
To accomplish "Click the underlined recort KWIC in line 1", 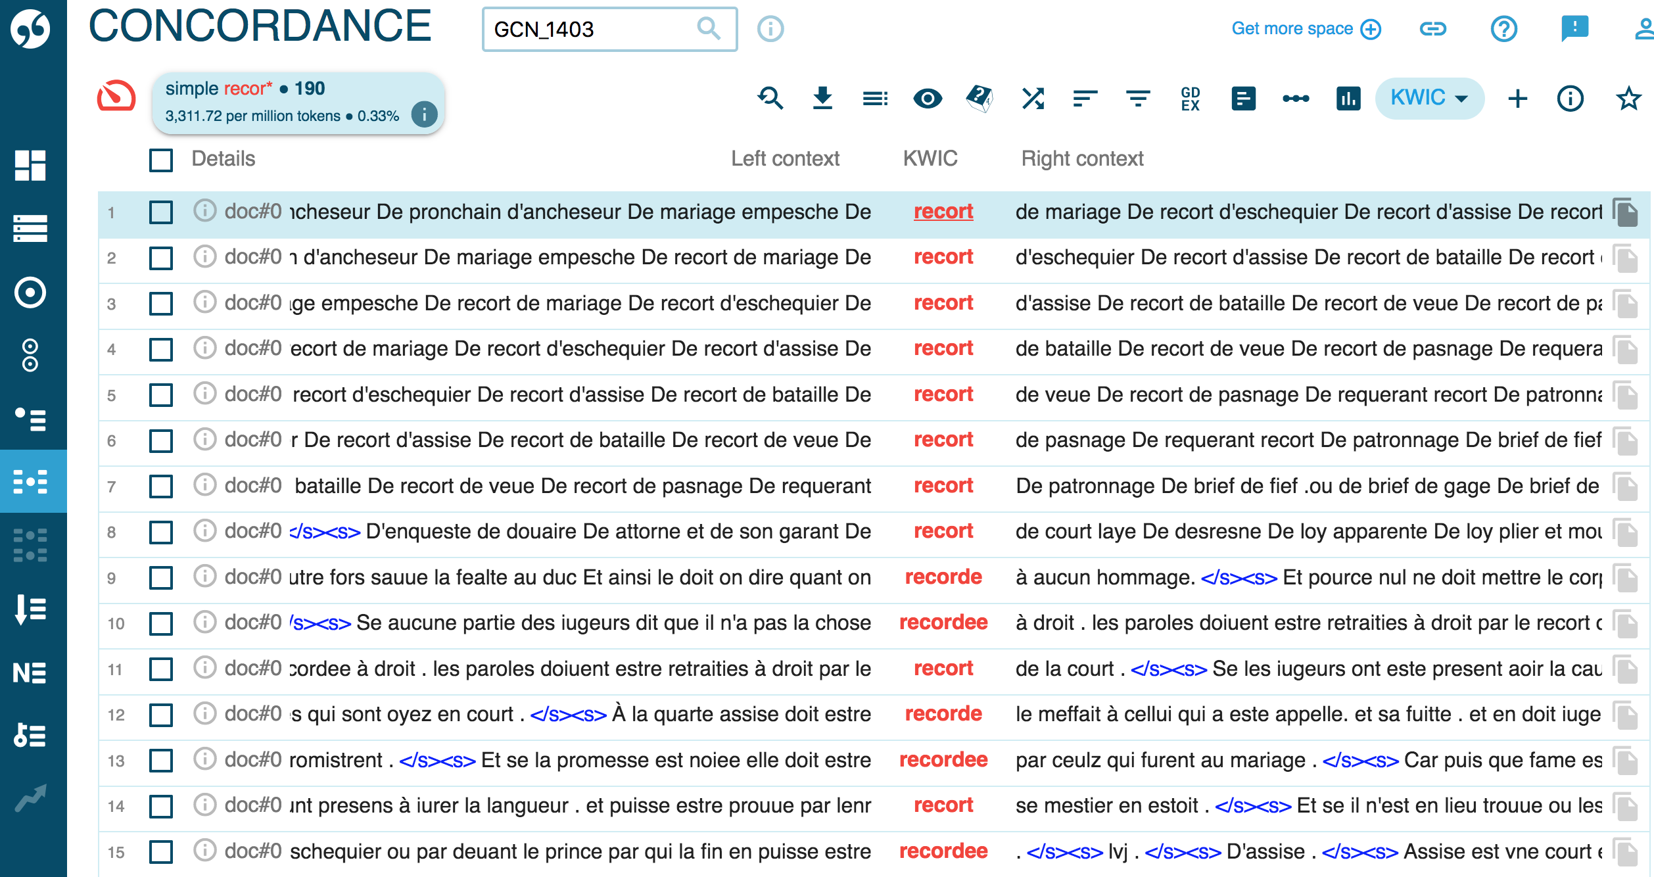I will (x=943, y=211).
